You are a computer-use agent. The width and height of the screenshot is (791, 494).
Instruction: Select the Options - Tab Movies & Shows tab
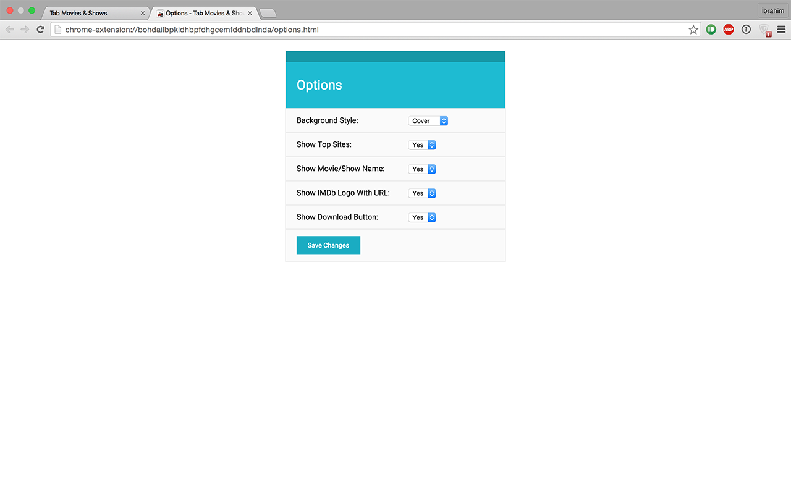(203, 13)
